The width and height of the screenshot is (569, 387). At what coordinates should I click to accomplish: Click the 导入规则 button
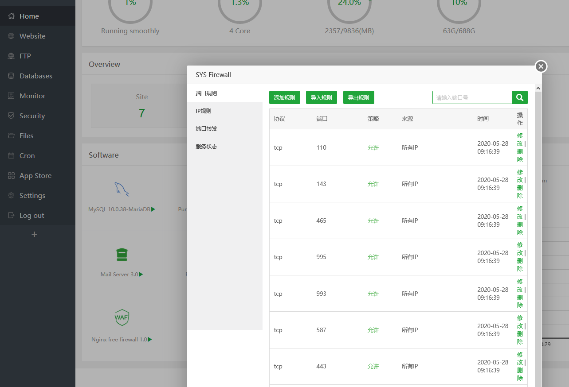coord(322,97)
